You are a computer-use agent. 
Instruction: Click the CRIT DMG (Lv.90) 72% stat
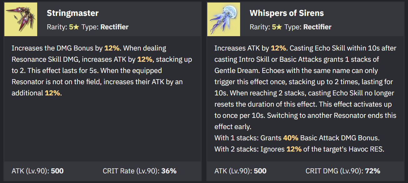(x=343, y=171)
